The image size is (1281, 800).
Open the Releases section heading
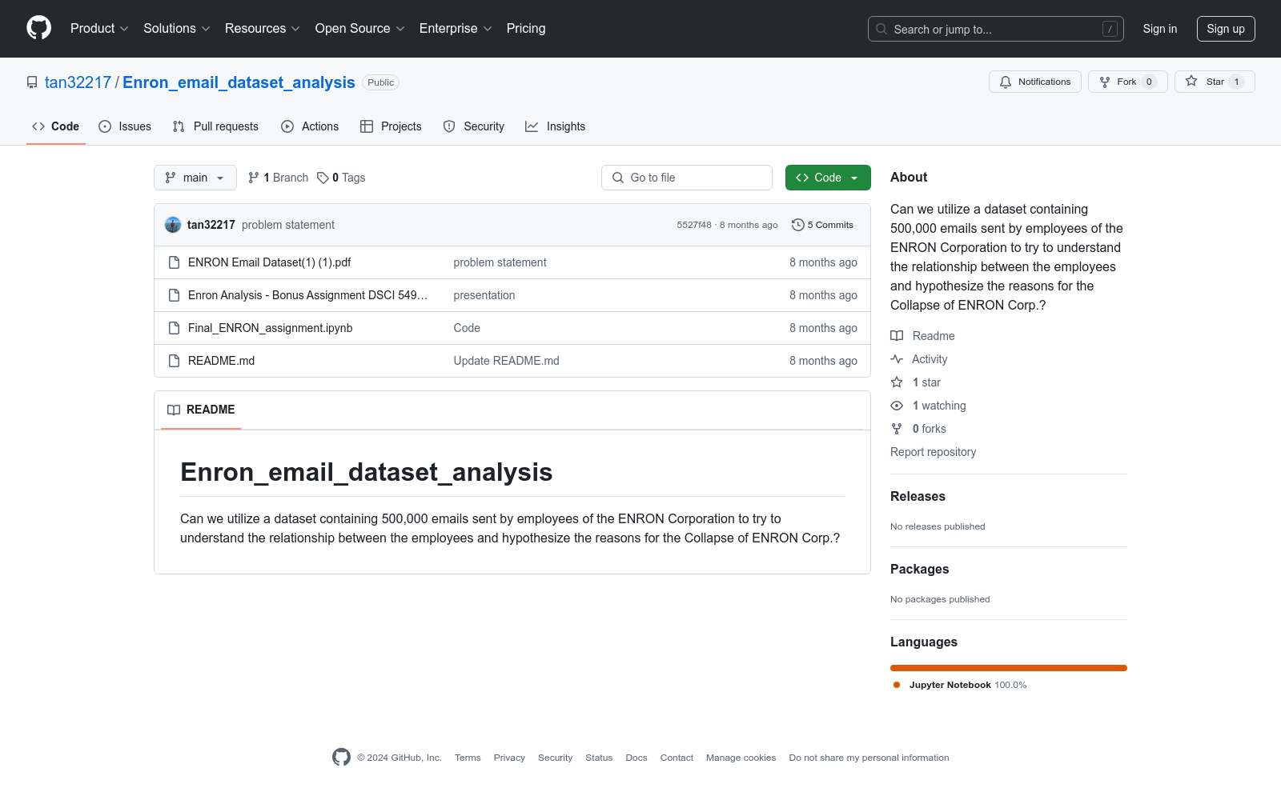918,496
